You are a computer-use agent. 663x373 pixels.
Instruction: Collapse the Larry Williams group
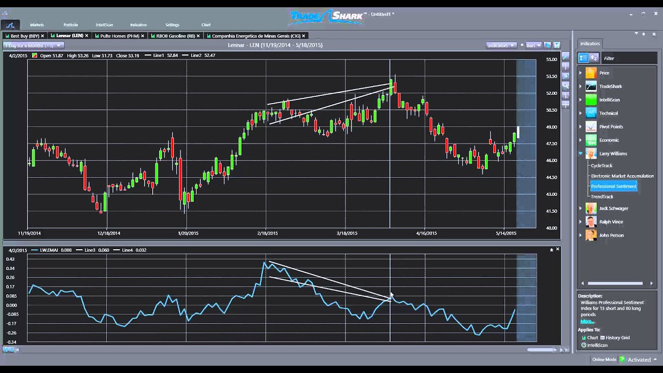coord(581,153)
